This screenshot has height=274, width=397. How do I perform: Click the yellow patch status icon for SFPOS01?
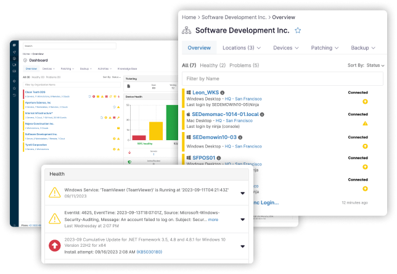(365, 167)
